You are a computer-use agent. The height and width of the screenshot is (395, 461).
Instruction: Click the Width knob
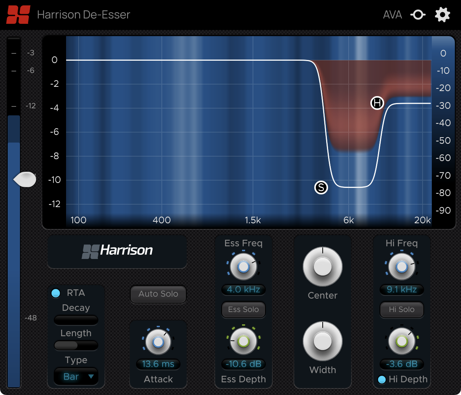tap(322, 341)
